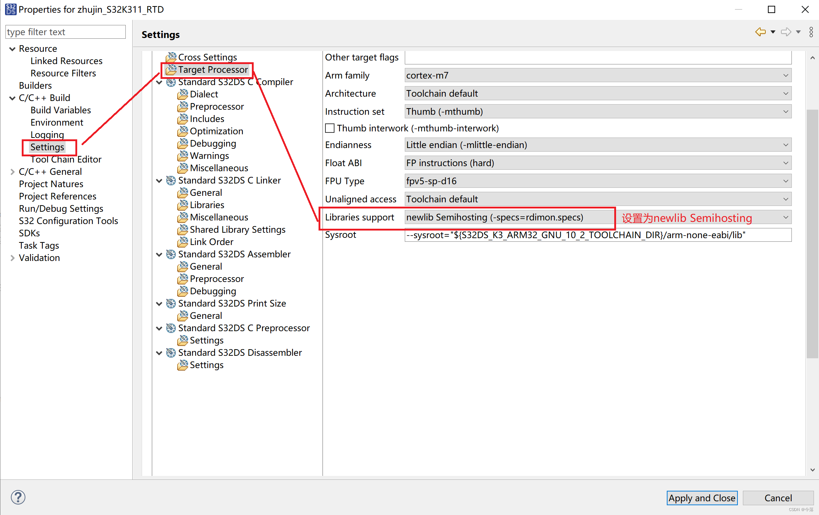Click the Link Order settings icon
The image size is (819, 515).
point(183,242)
